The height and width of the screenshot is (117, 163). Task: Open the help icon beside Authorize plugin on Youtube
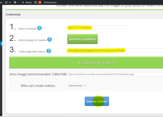click(x=49, y=39)
